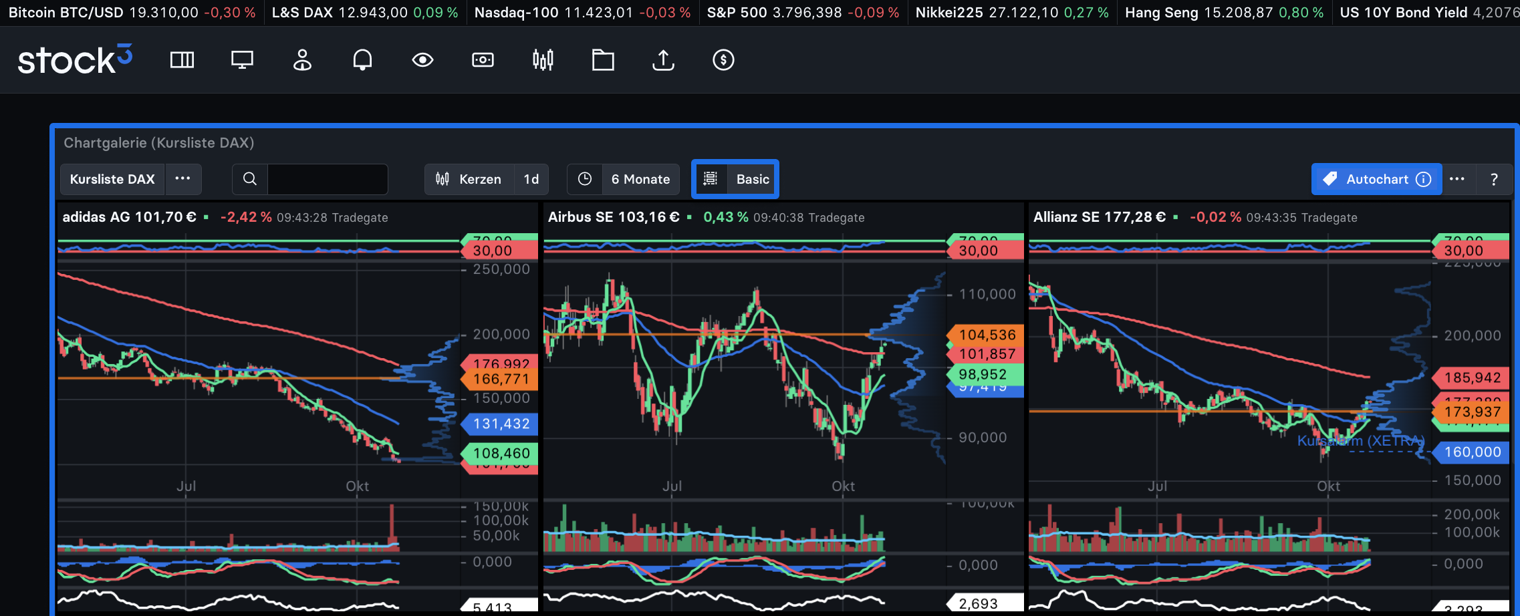Image resolution: width=1520 pixels, height=616 pixels.
Task: Click into the symbol search input field
Action: point(328,179)
